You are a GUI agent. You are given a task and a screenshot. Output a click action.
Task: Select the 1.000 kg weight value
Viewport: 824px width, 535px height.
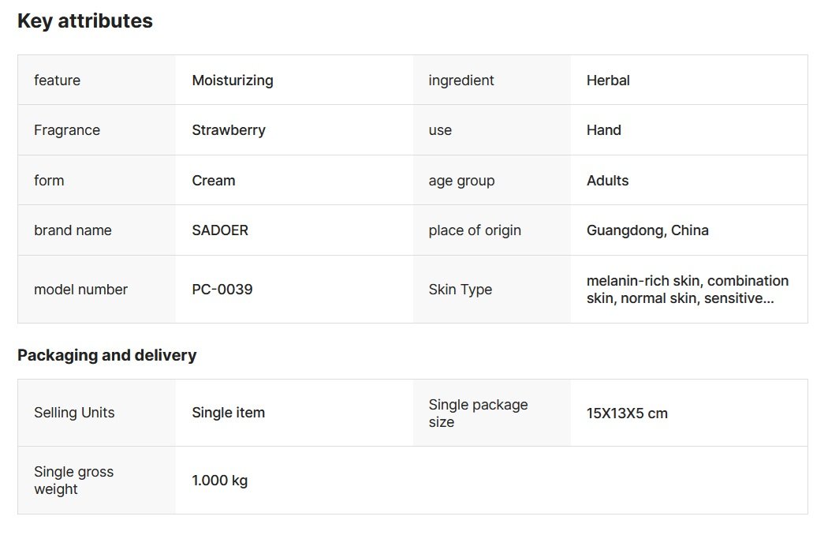click(x=220, y=481)
